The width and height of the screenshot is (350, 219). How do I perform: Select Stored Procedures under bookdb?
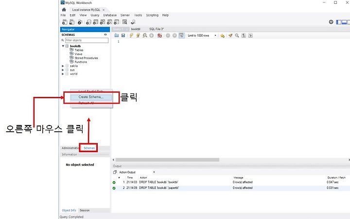(x=86, y=58)
